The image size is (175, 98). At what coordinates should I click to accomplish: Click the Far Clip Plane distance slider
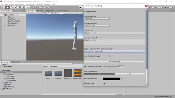point(110,66)
